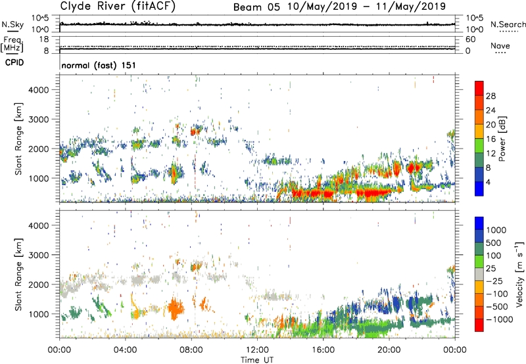Select the "12:00" time tick label
The height and width of the screenshot is (364, 526).
point(257,350)
